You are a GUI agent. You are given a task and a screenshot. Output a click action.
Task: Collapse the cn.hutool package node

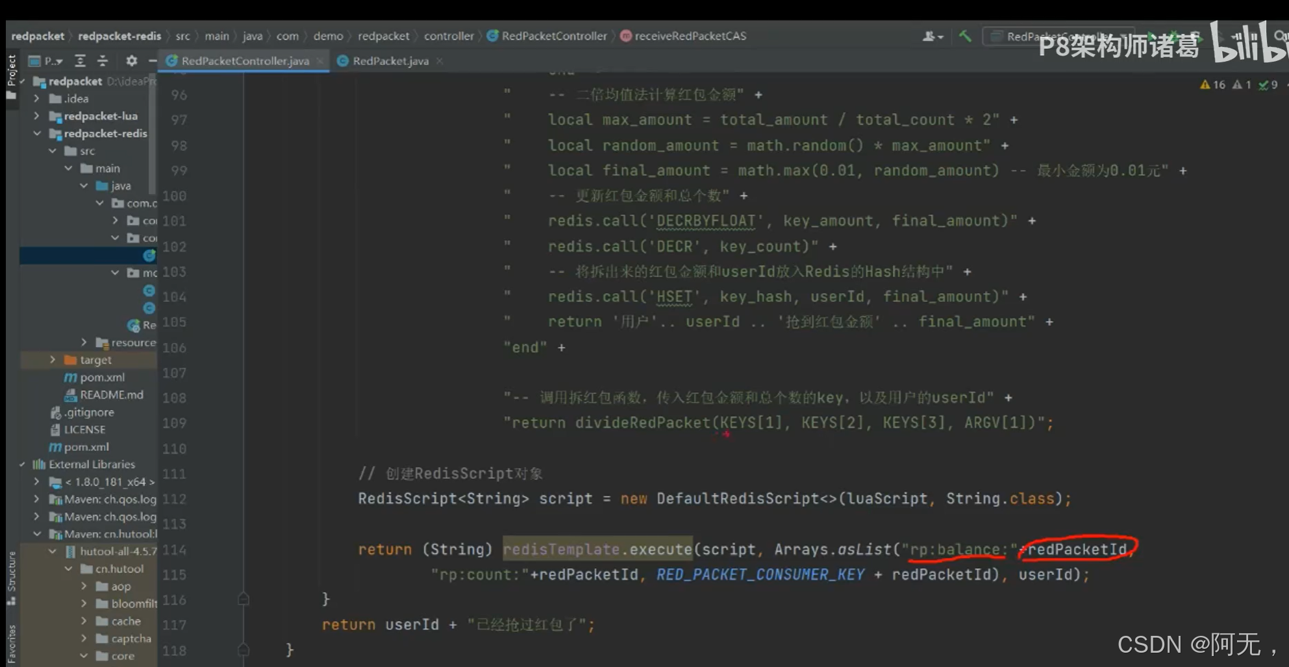[x=68, y=569]
